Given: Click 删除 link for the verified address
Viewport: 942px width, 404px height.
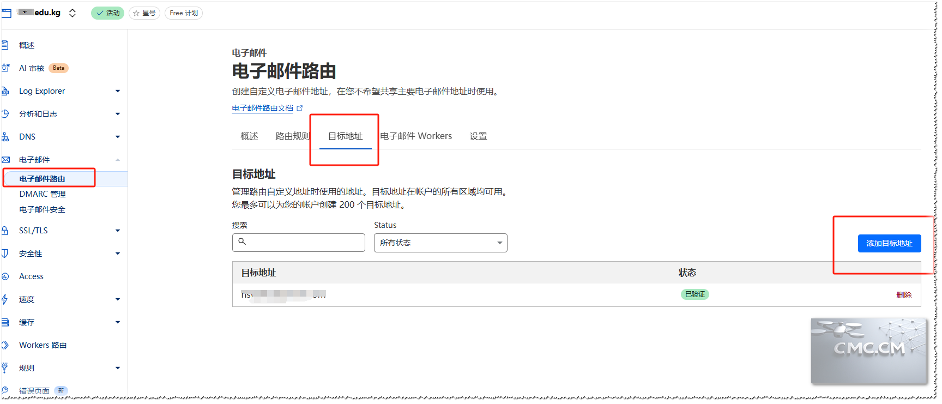Looking at the screenshot, I should pyautogui.click(x=903, y=295).
